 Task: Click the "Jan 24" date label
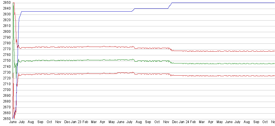point(185,123)
